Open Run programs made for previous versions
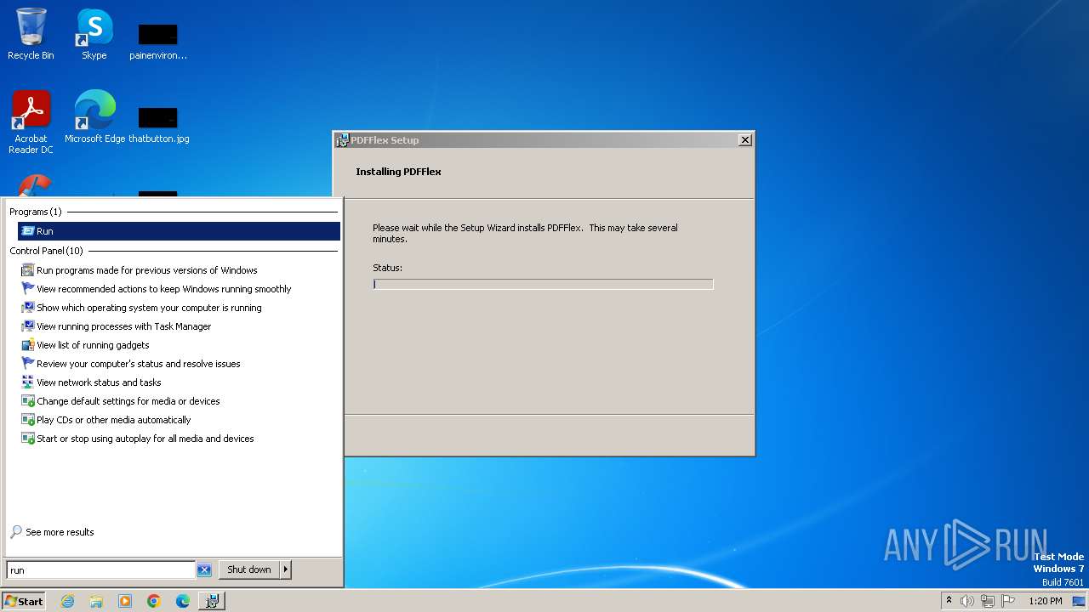Image resolution: width=1089 pixels, height=612 pixels. pyautogui.click(x=146, y=270)
